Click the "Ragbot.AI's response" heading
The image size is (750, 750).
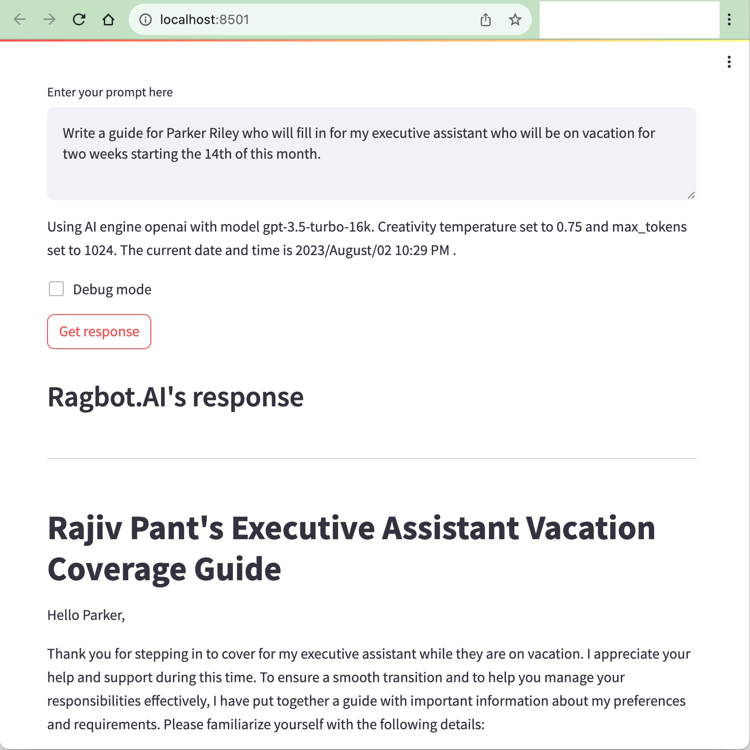coord(175,397)
